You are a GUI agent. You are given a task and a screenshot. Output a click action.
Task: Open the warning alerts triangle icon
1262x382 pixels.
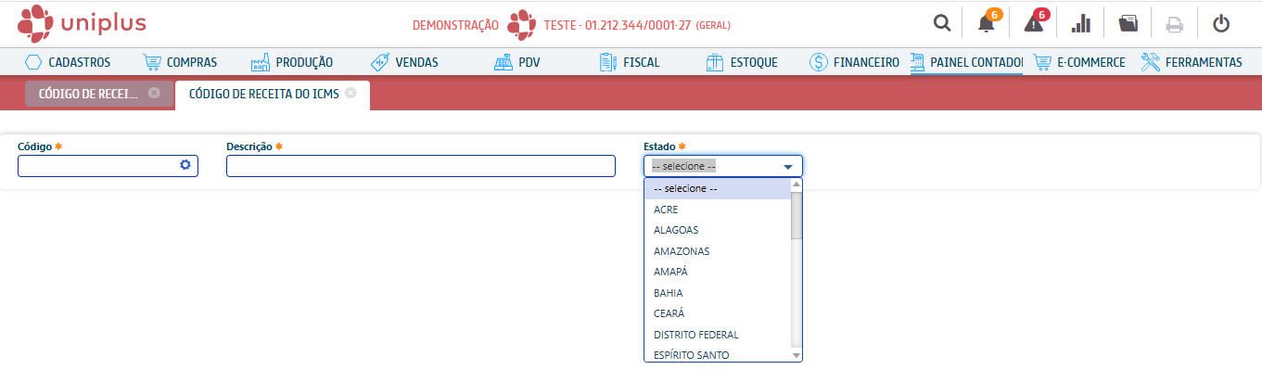pos(1034,24)
